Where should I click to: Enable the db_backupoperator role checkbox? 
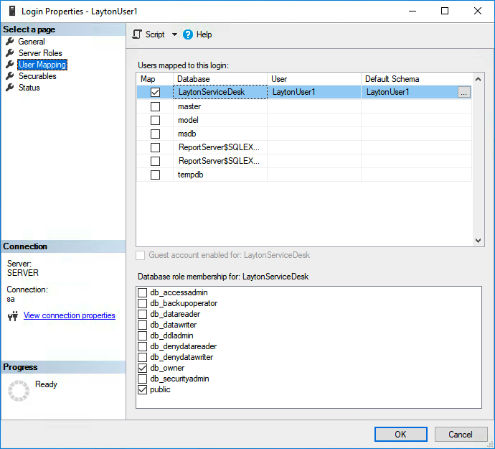click(x=142, y=303)
